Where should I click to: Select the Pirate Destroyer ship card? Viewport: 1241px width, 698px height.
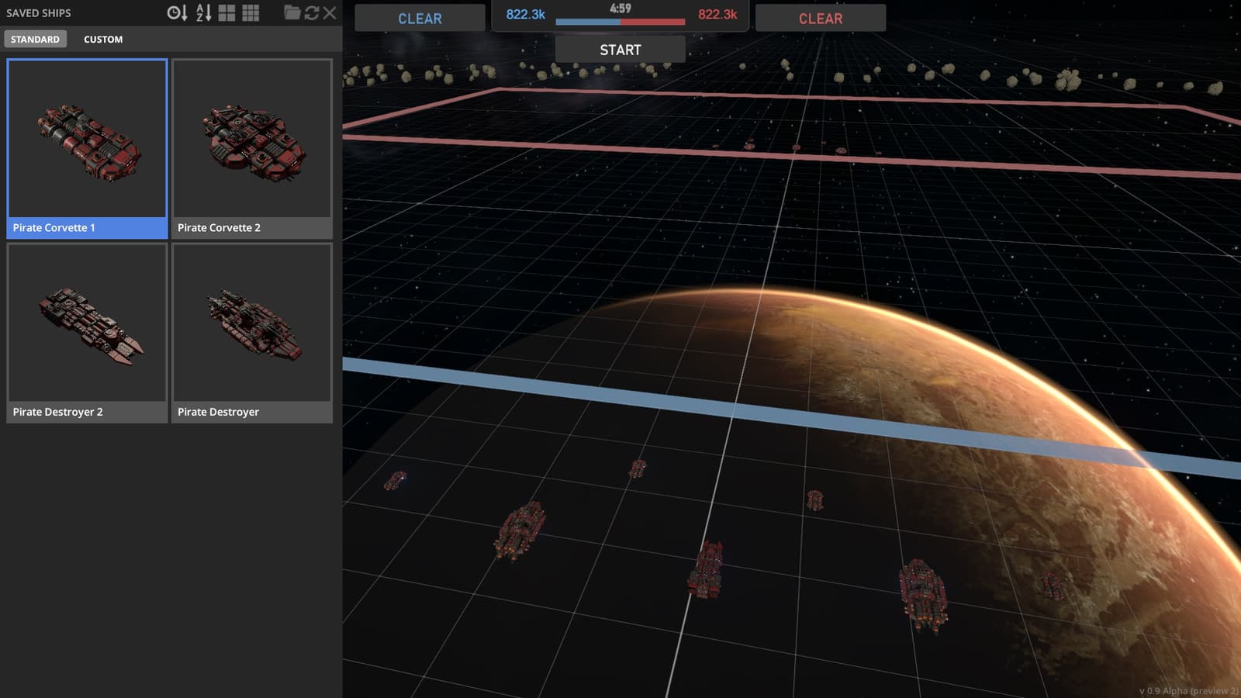252,333
